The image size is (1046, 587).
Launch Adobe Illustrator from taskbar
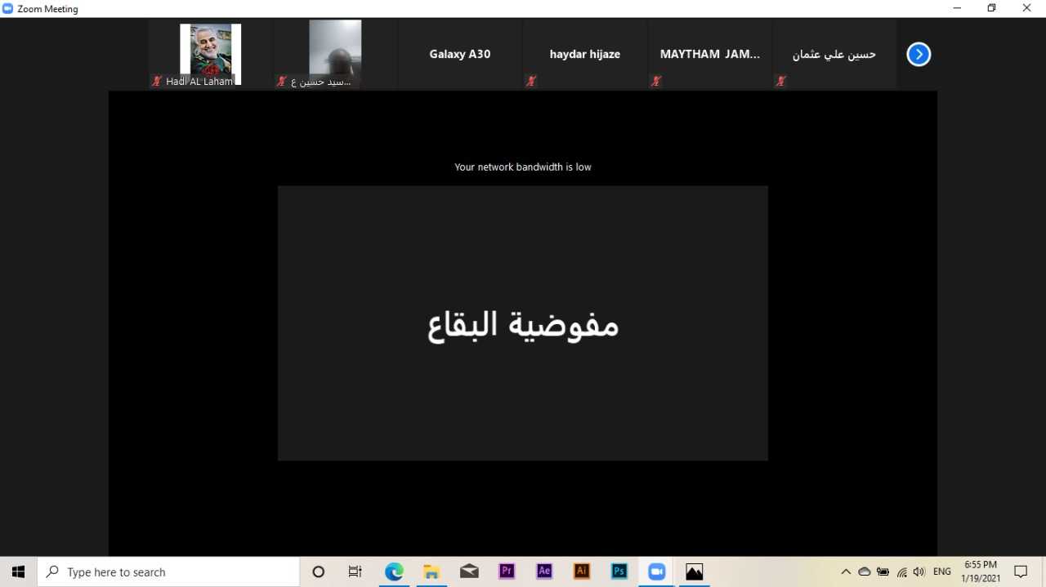(x=582, y=571)
